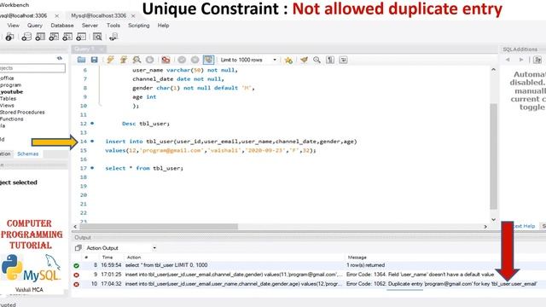Create new schema icon in main toolbar

click(x=26, y=37)
